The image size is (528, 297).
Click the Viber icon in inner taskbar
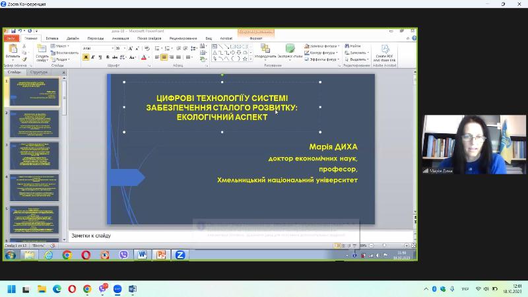coord(123,255)
